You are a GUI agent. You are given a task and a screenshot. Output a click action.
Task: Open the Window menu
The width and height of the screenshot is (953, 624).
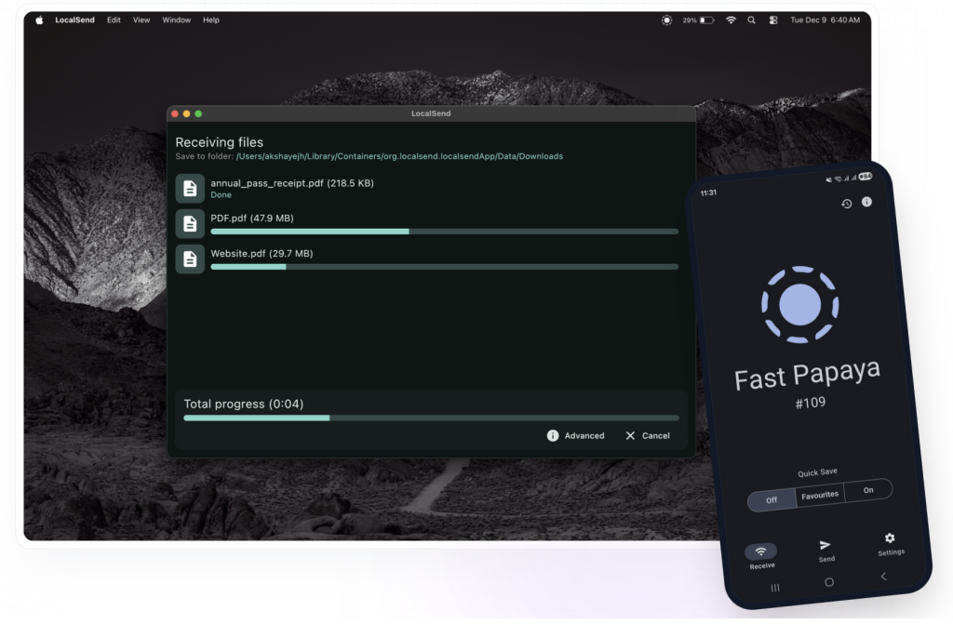tap(176, 20)
